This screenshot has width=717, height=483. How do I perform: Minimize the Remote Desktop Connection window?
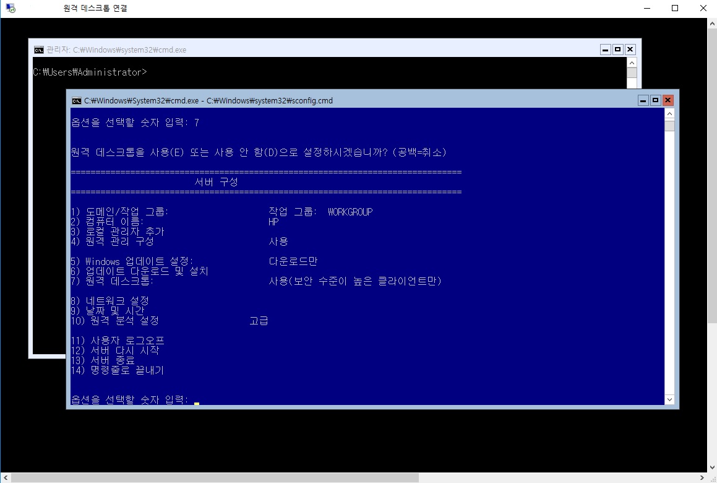click(646, 8)
